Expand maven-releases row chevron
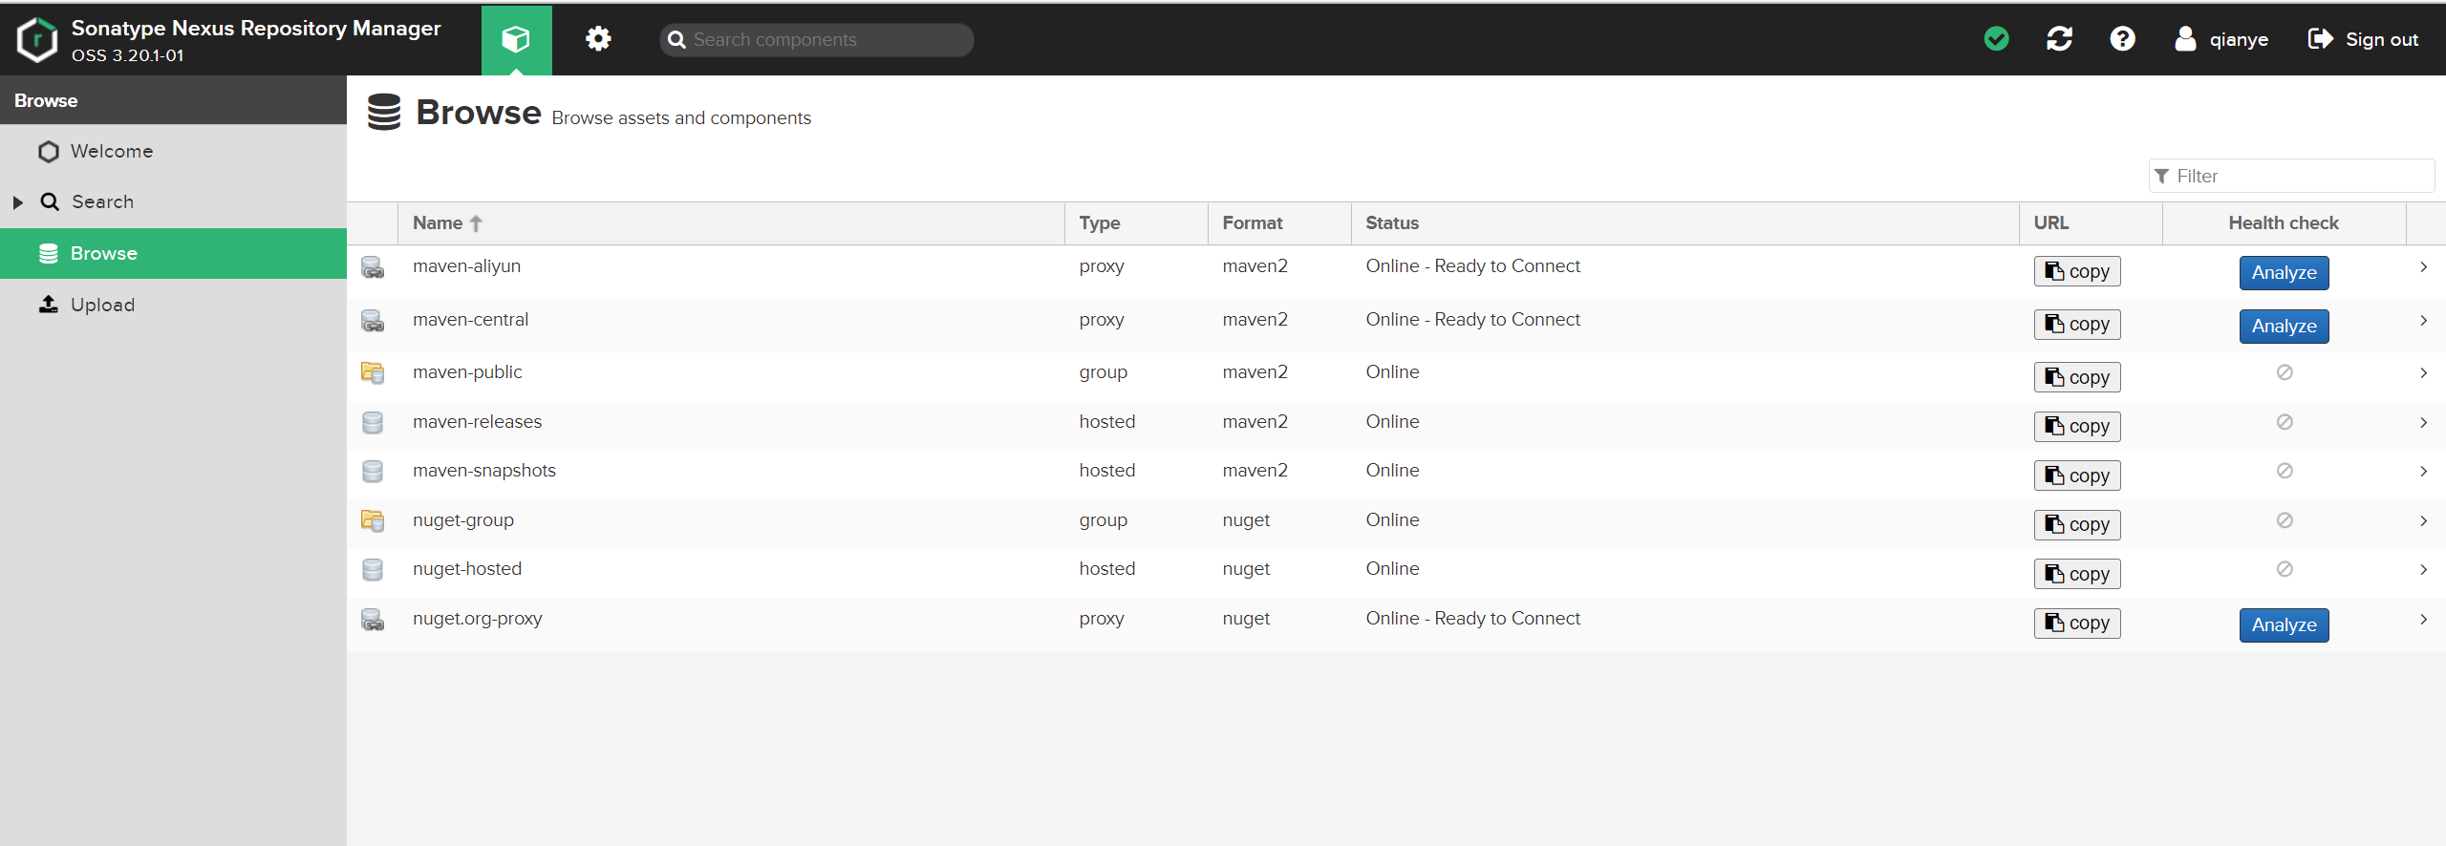Screen dimensions: 2446x846 click(x=2424, y=423)
